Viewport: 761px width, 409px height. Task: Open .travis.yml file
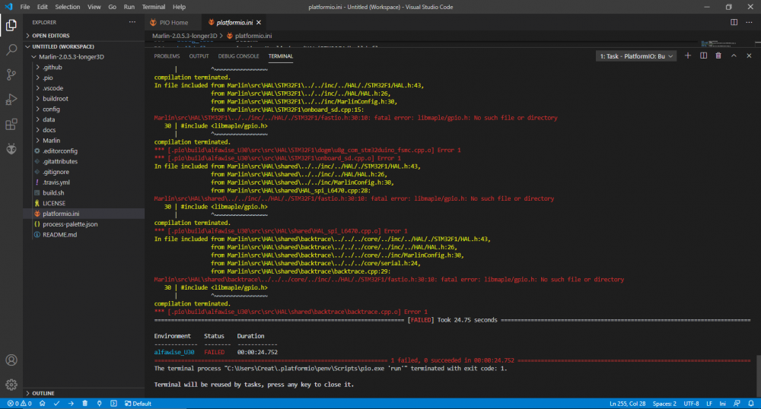point(84,182)
